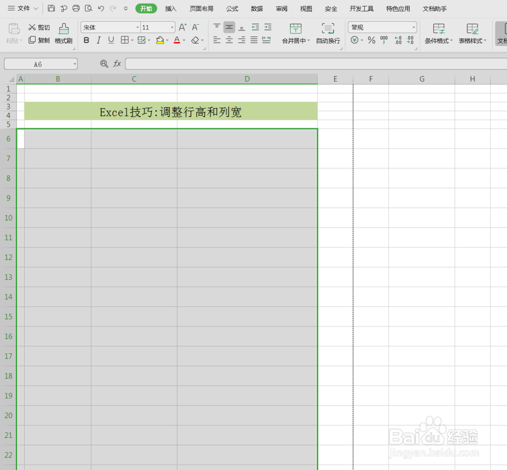Apply thousands separator style
The height and width of the screenshot is (470, 507).
tap(384, 40)
